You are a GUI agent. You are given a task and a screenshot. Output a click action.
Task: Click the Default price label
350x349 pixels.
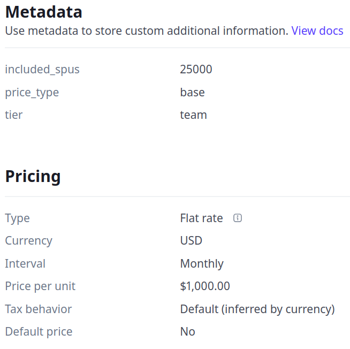(39, 332)
